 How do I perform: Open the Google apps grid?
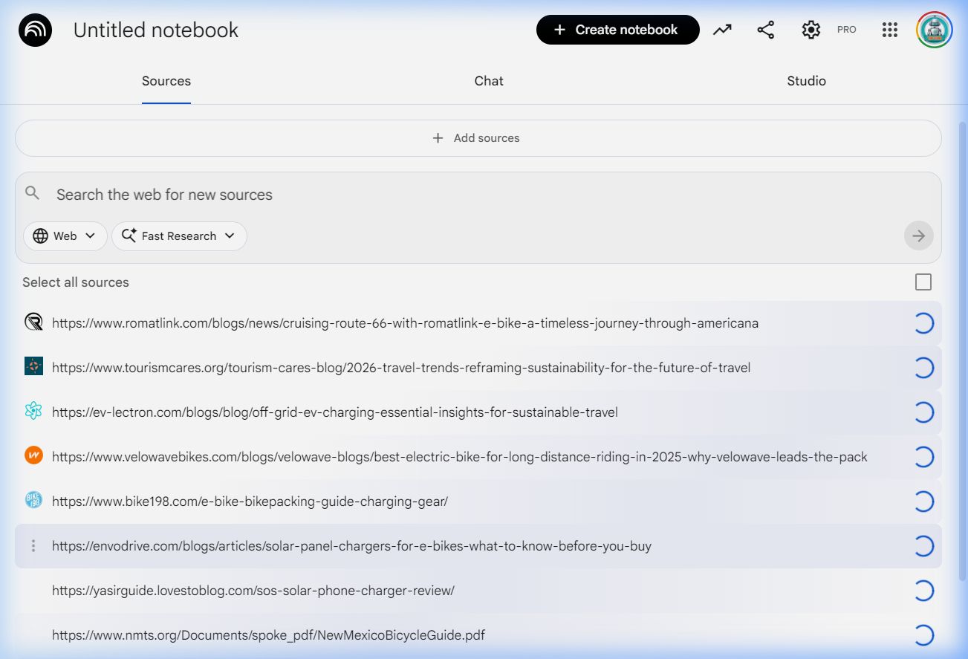coord(889,30)
